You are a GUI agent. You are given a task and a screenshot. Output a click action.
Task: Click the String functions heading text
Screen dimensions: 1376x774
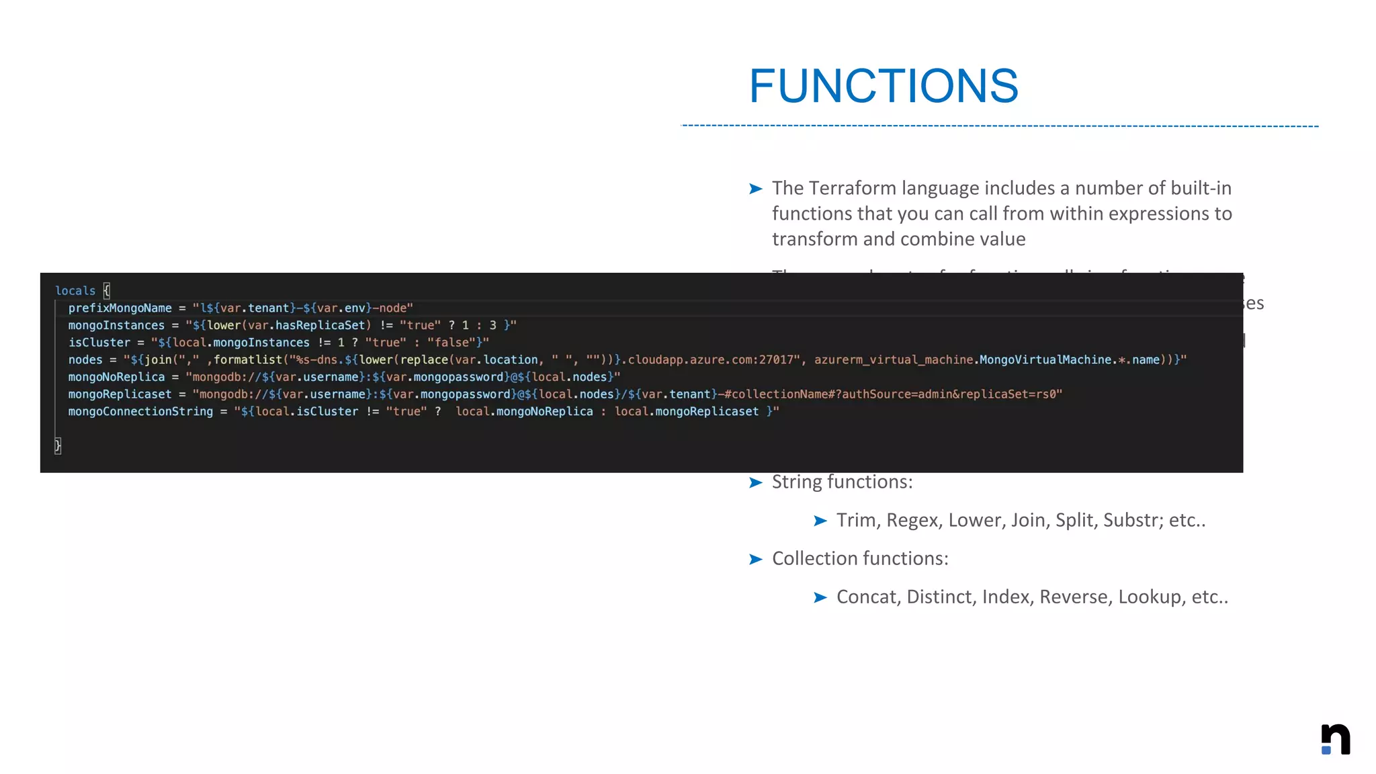(x=842, y=482)
